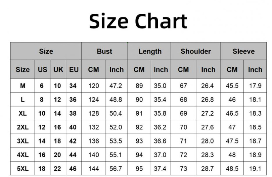Click the 45.5 CM sleeve cell
Image resolution: width=272 pixels, height=177 pixels.
pyautogui.click(x=232, y=86)
